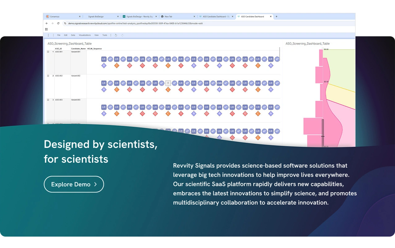Viewport: 395px width, 248px height.
Task: Close the Consensus browser tab
Action: (80, 17)
